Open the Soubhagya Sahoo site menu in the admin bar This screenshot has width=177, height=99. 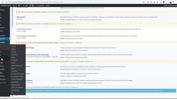(6, 5)
